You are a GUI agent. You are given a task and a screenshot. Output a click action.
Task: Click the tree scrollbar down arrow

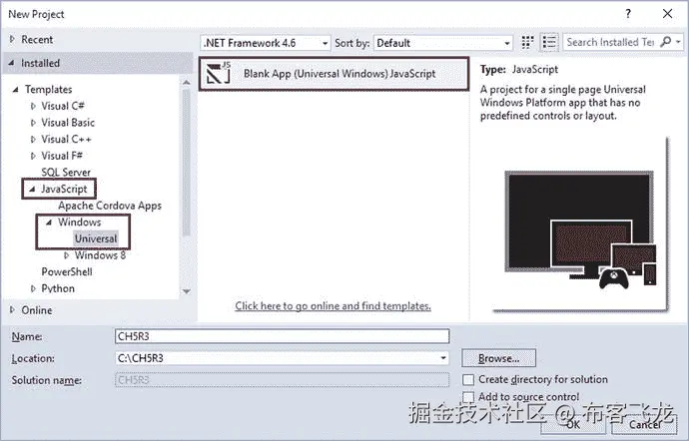(187, 291)
